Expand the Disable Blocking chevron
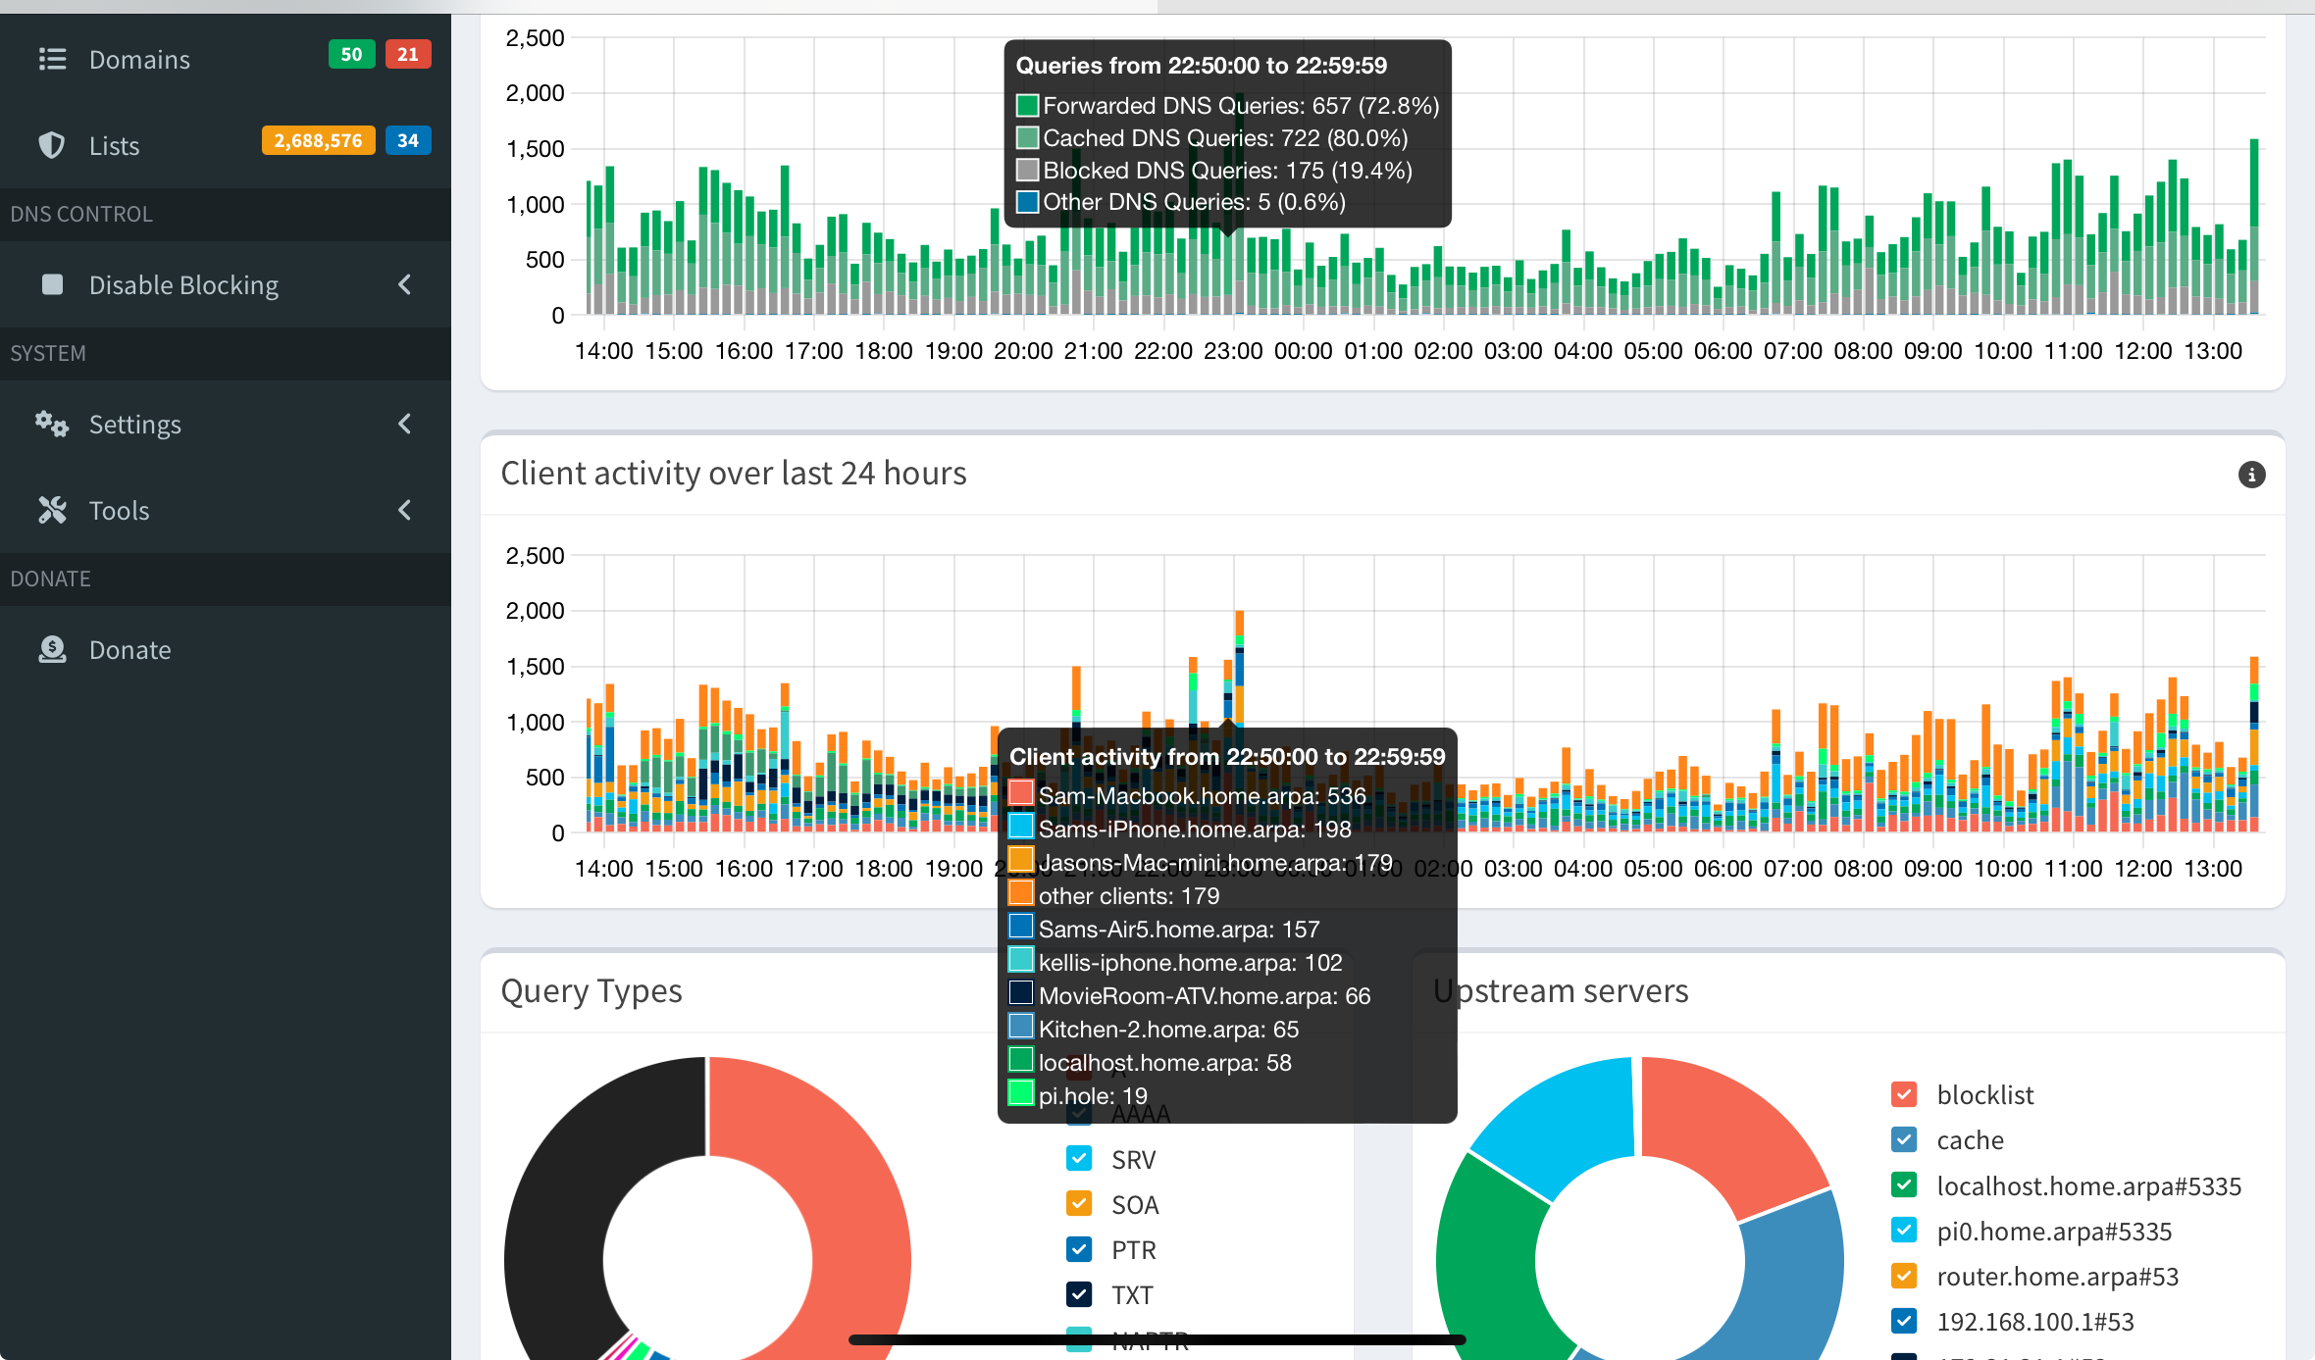 point(404,284)
